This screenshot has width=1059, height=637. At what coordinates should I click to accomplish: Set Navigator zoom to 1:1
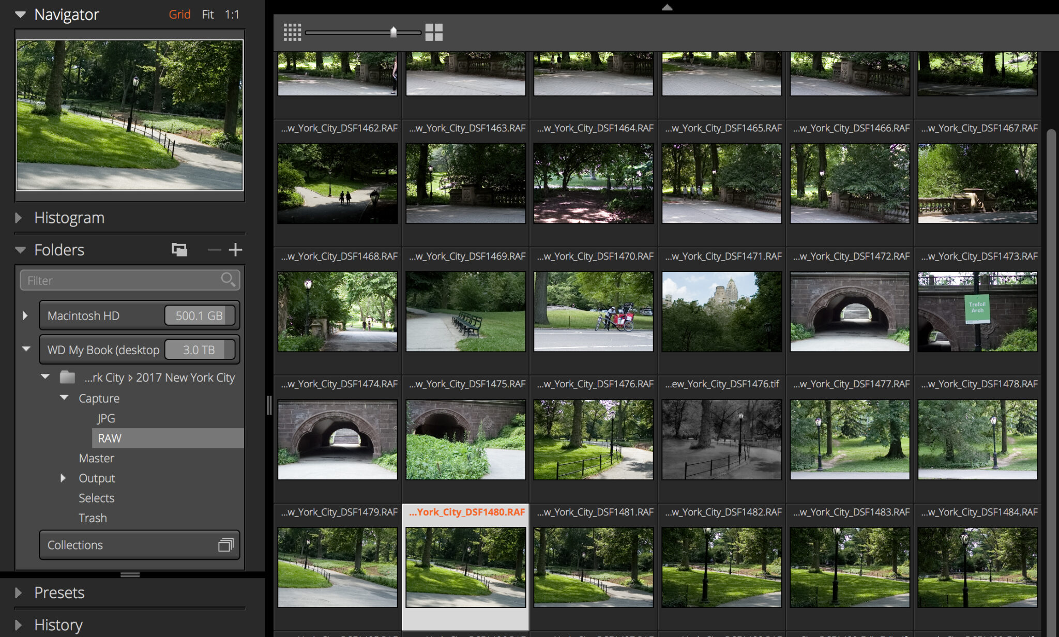click(232, 14)
